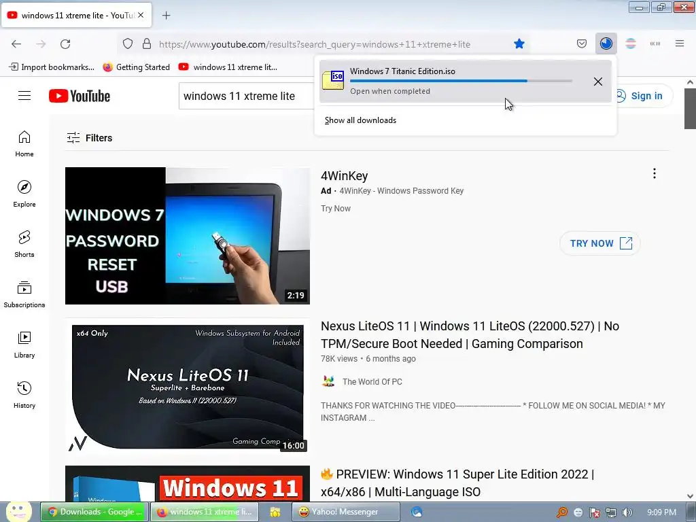696x522 pixels.
Task: Open History in the sidebar
Action: coord(24,395)
